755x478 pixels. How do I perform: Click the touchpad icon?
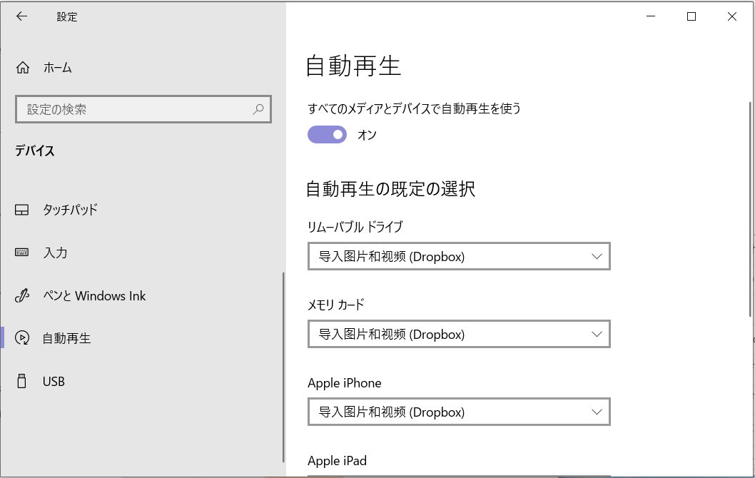pyautogui.click(x=22, y=210)
